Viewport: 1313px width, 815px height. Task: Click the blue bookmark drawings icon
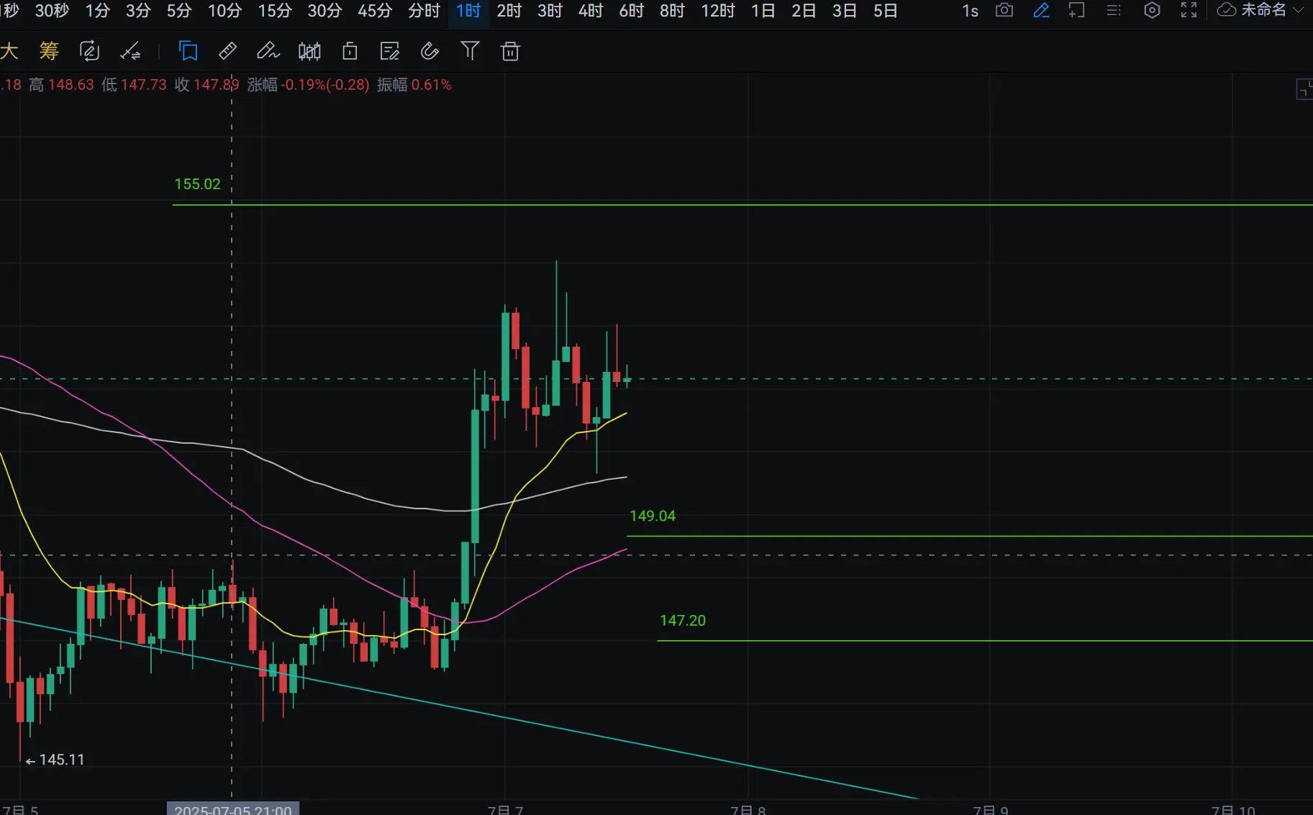point(188,51)
